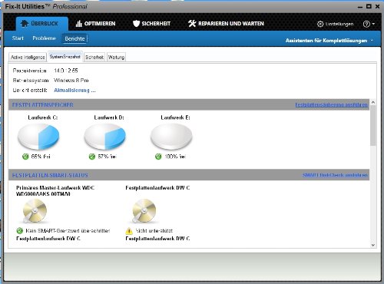Click the green check next to 100% frei

(158, 157)
